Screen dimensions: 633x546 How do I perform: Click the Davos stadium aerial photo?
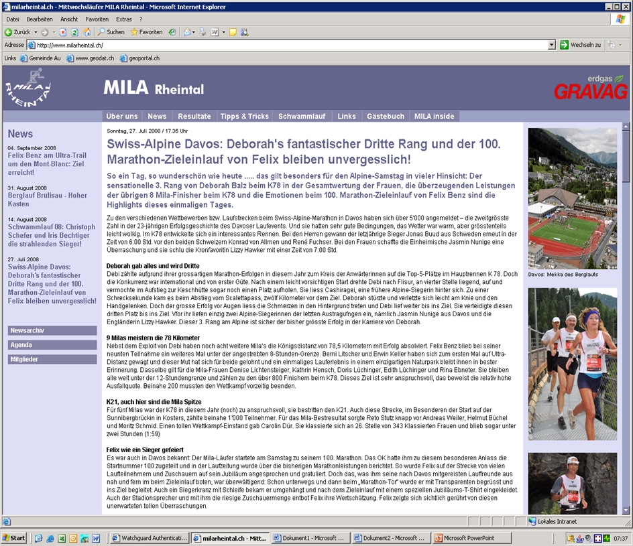(572, 198)
